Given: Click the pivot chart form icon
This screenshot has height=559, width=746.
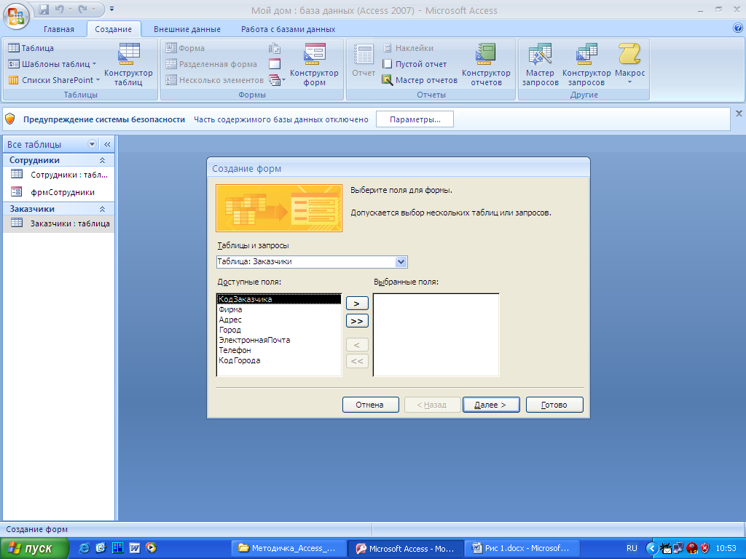Looking at the screenshot, I should click(275, 48).
